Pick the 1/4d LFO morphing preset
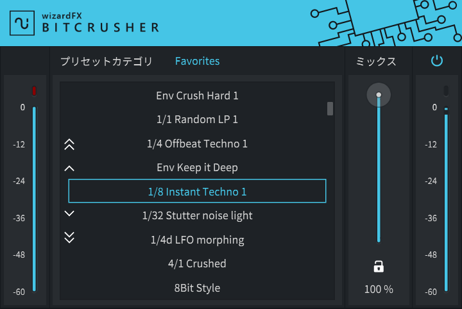Image resolution: width=462 pixels, height=309 pixels. (197, 240)
